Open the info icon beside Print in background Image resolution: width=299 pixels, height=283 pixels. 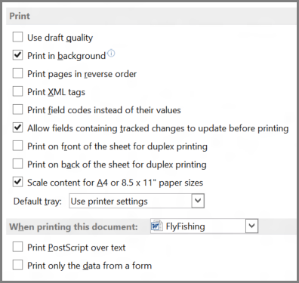(111, 54)
